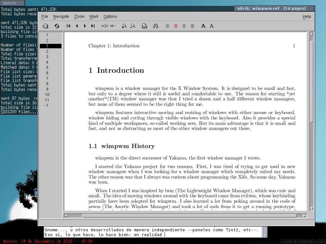The height and width of the screenshot is (244, 326).
Task: Reload the DVI document with the refresh icon
Action: 57,26
